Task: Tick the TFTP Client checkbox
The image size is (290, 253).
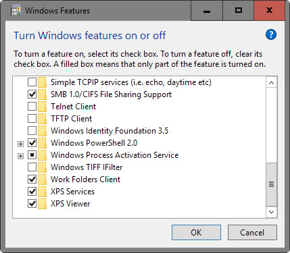Action: [x=32, y=119]
